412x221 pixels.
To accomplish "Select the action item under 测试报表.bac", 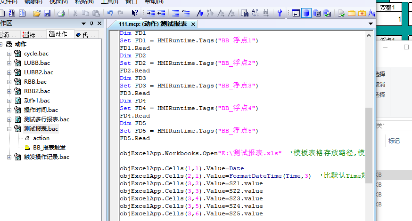I will pos(41,138).
